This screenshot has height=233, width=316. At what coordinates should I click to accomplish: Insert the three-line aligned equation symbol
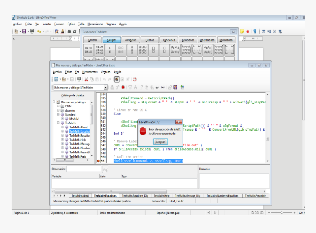(99, 50)
